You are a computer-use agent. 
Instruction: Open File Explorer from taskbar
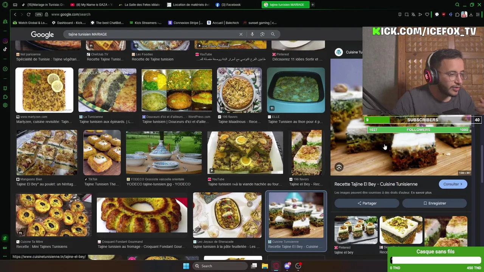pyautogui.click(x=265, y=266)
